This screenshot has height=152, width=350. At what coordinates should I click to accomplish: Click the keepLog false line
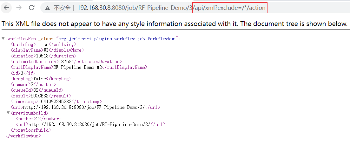[x=41, y=79]
